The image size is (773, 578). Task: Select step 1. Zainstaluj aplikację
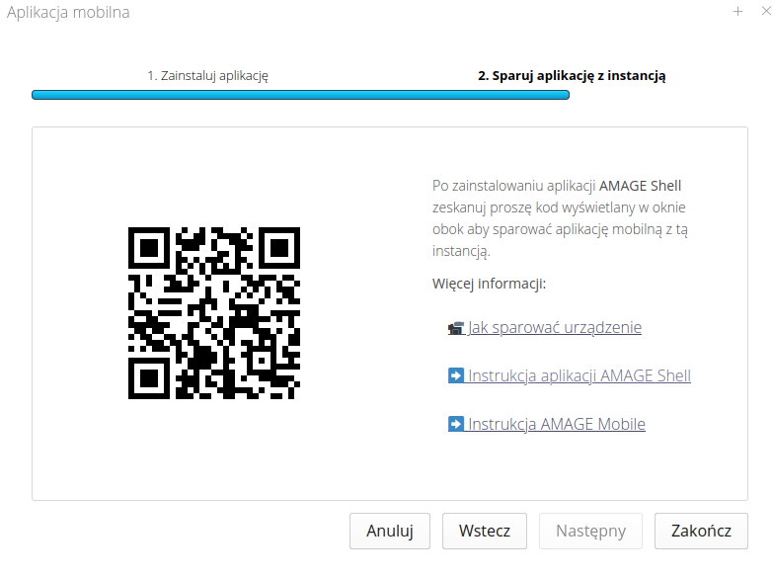pos(208,76)
